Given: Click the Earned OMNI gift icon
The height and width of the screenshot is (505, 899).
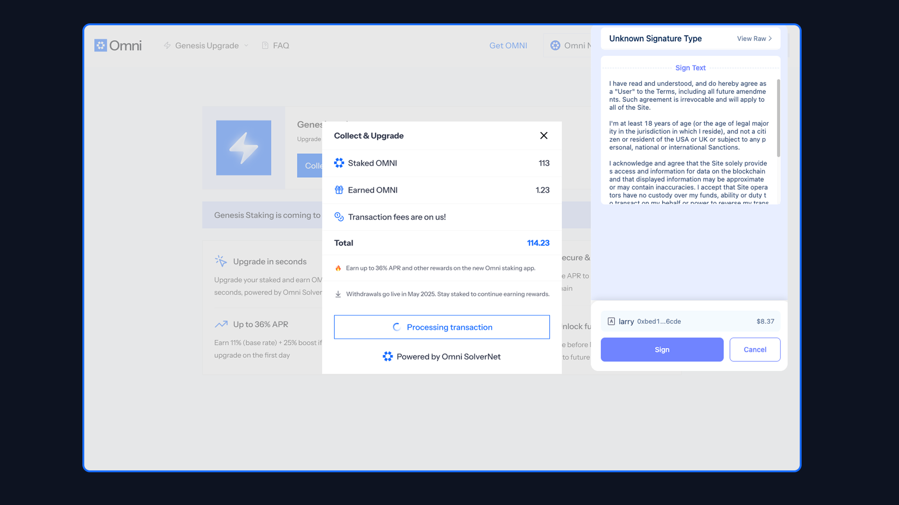Looking at the screenshot, I should tap(339, 190).
